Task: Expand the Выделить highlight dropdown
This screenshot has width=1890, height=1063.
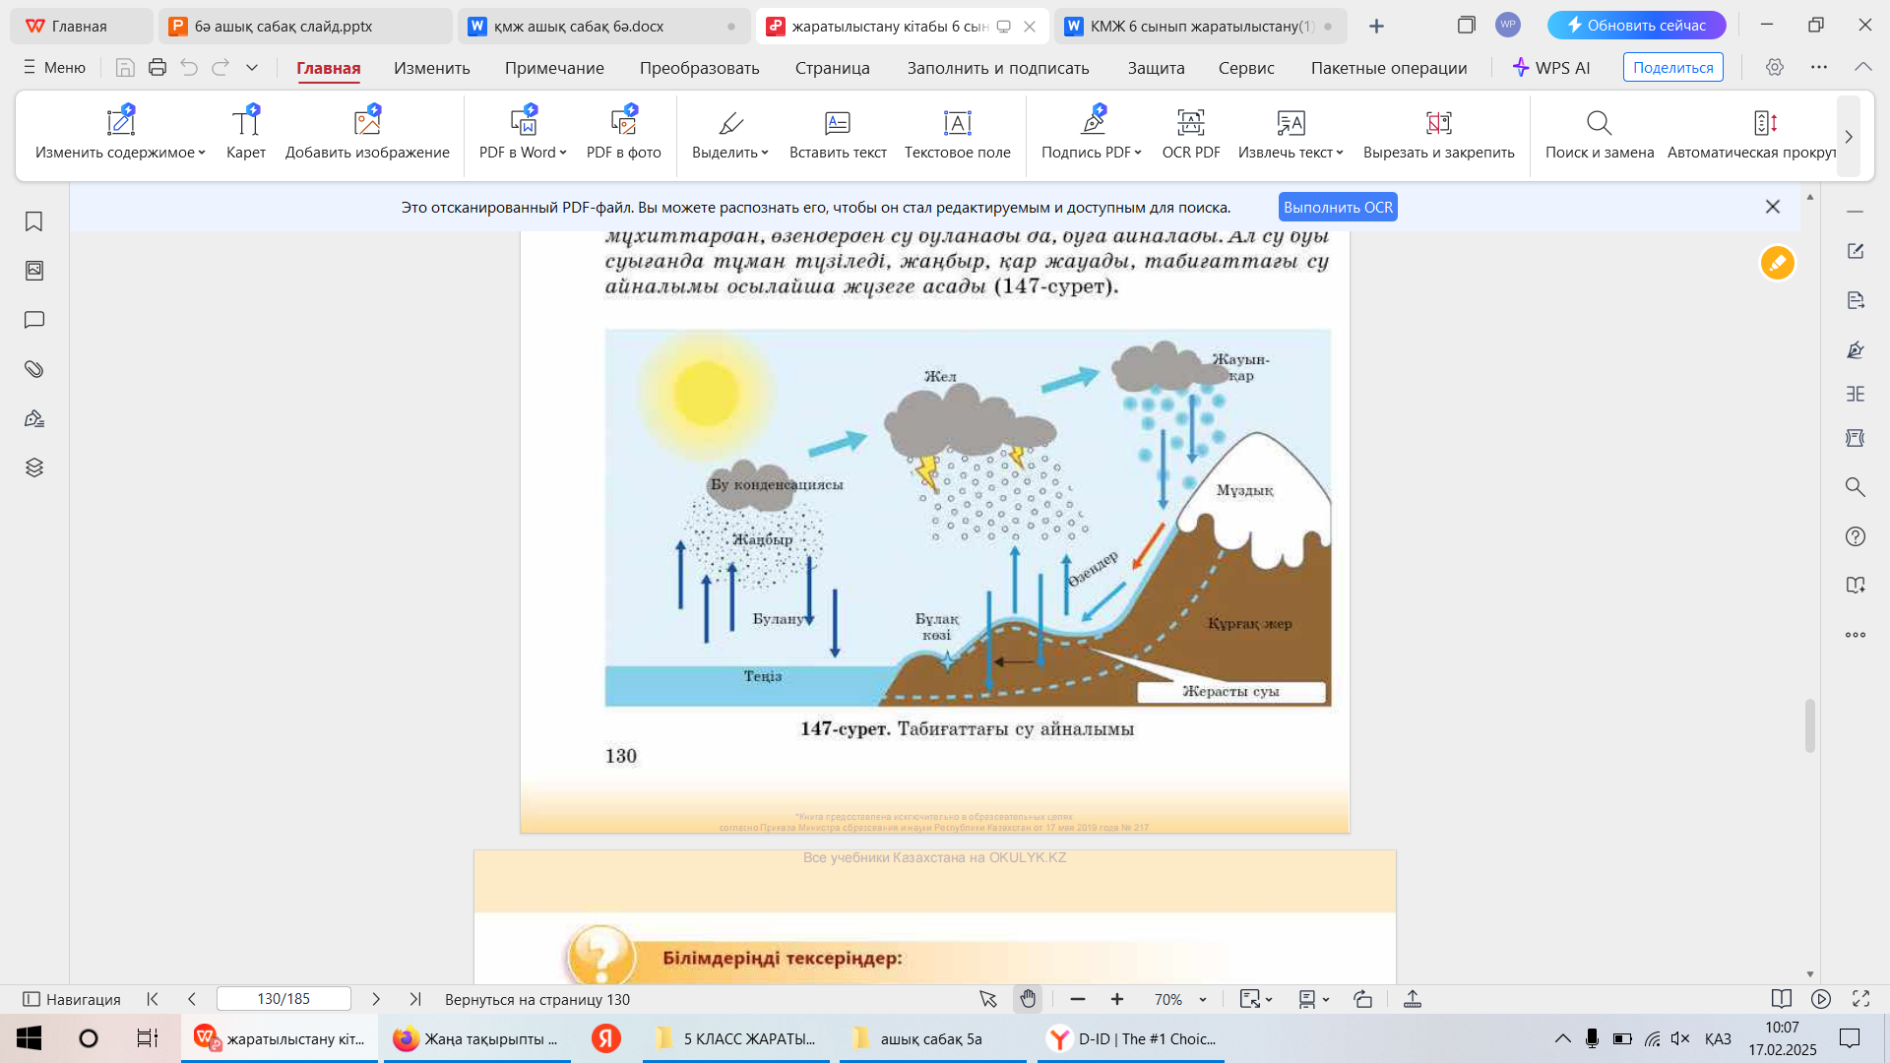Action: [x=765, y=153]
